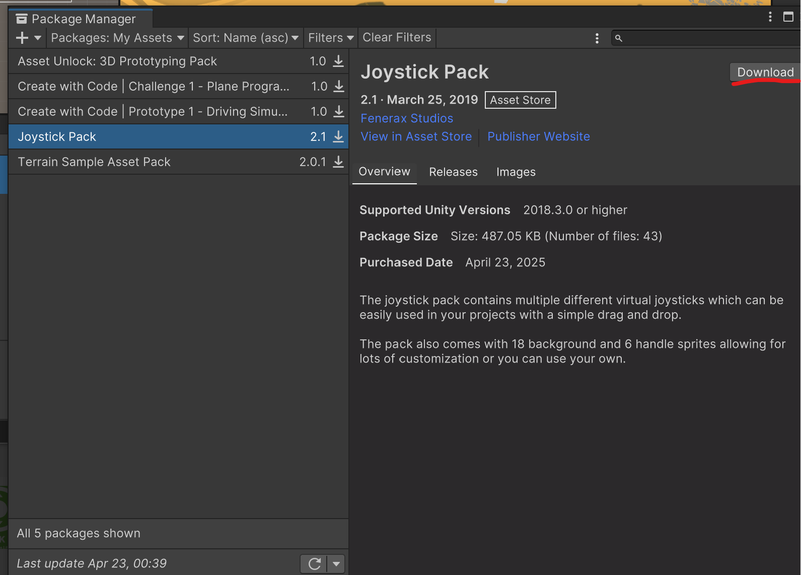801x575 pixels.
Task: Click the Package Manager tab icon
Action: point(22,19)
